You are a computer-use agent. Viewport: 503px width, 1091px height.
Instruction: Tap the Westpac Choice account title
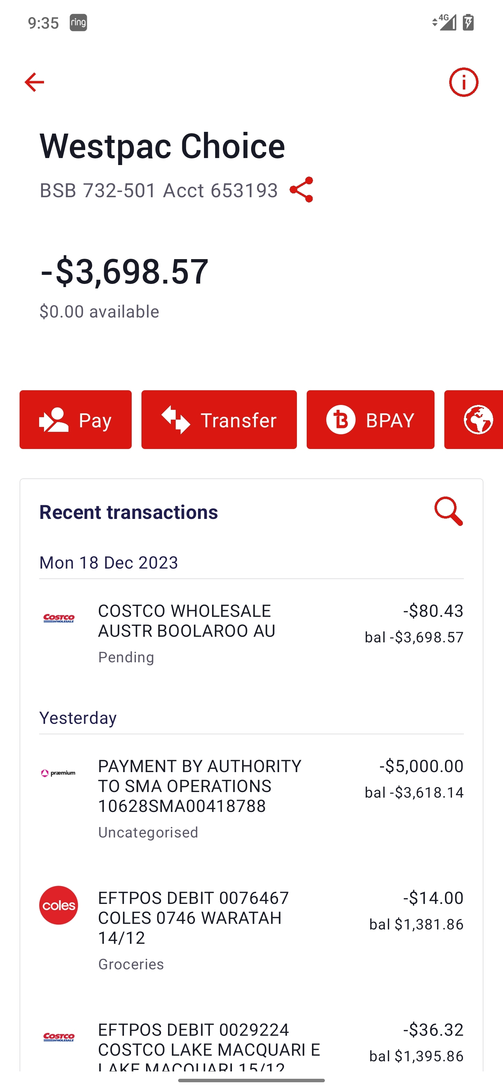(x=162, y=146)
